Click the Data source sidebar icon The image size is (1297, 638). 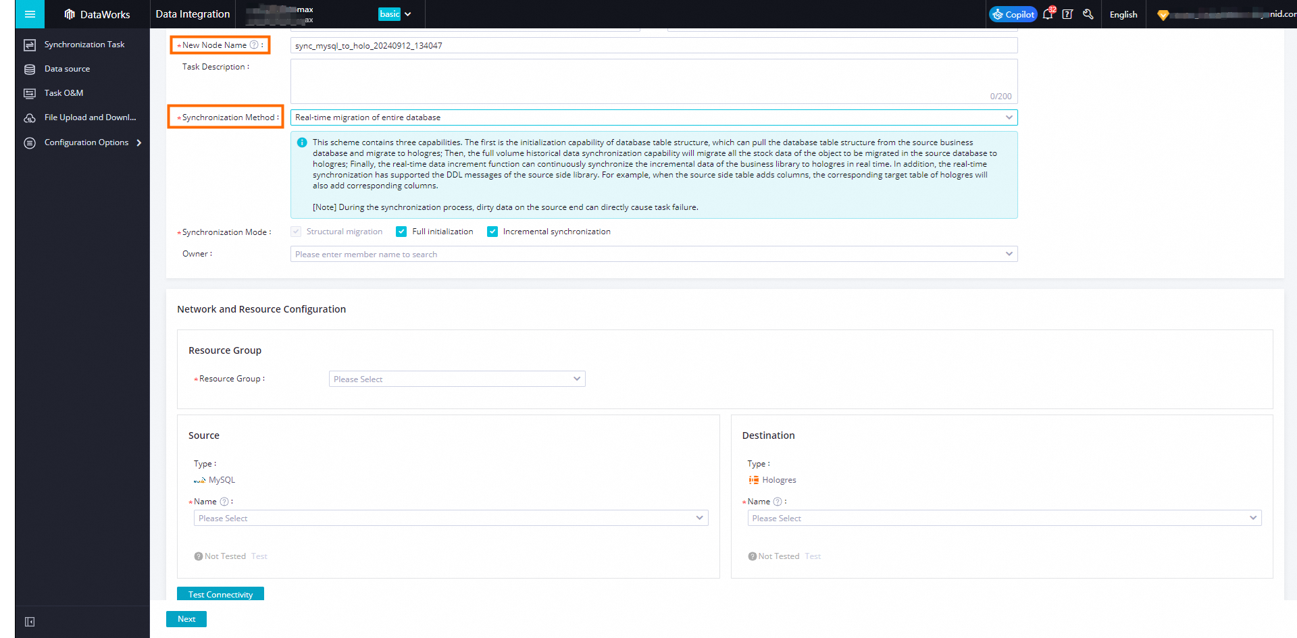pos(30,69)
